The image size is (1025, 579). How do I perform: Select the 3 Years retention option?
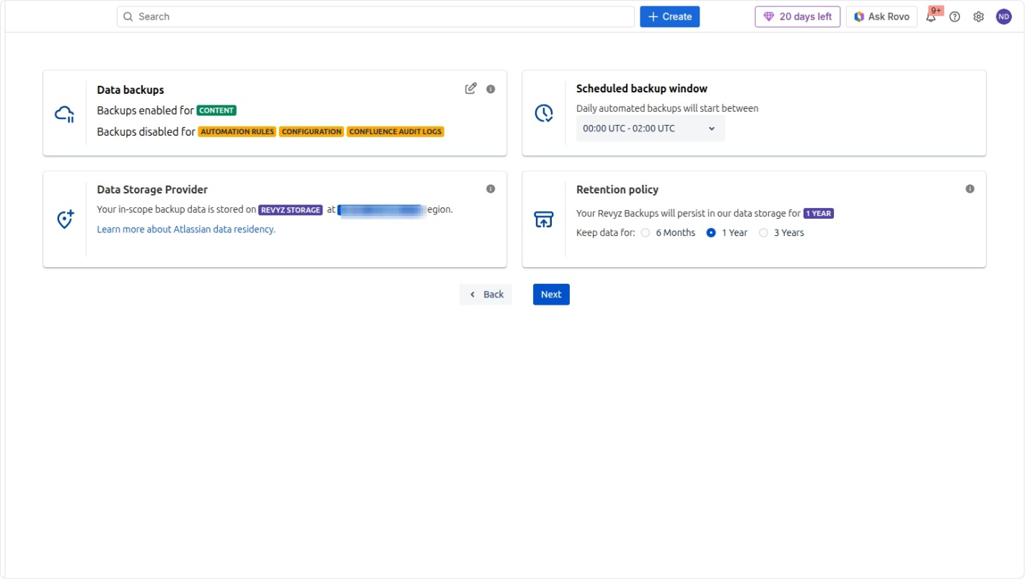[763, 232]
